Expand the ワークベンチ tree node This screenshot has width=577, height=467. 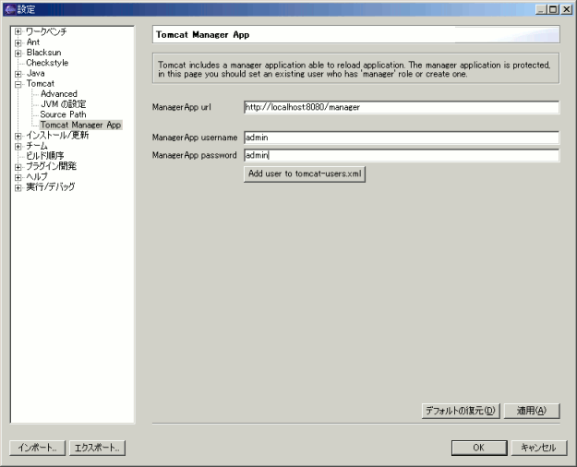18,31
